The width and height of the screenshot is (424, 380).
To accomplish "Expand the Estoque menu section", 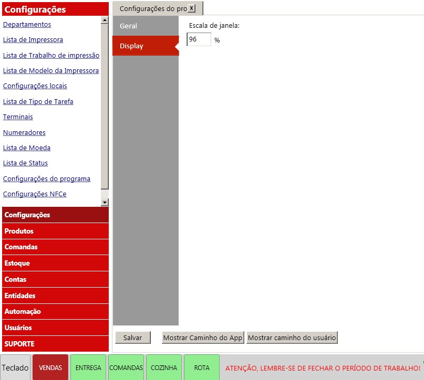I will (x=56, y=263).
